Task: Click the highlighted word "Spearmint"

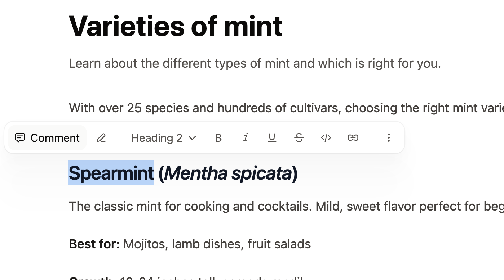Action: click(111, 173)
